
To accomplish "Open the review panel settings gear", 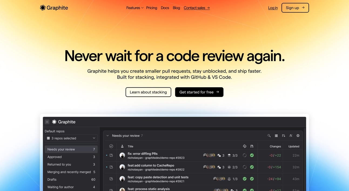I will point(298,136).
